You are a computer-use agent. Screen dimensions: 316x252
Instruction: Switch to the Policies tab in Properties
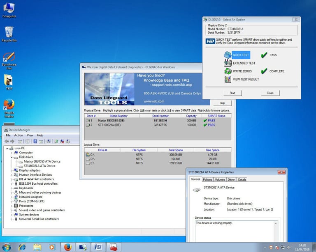(x=207, y=179)
